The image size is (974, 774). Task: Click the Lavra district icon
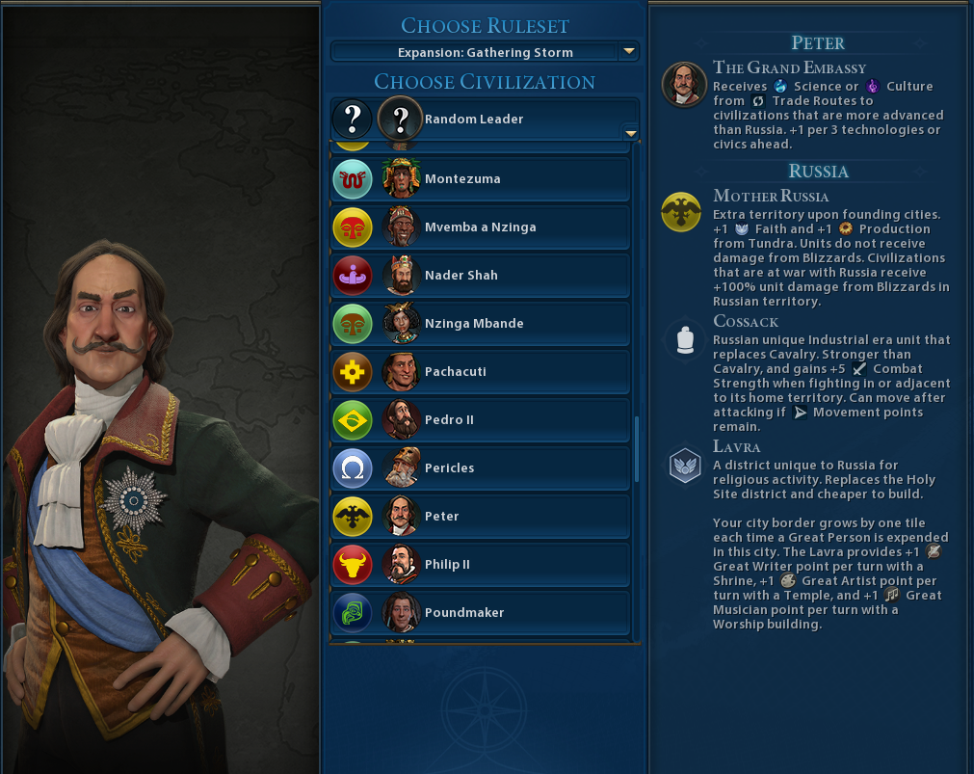pyautogui.click(x=685, y=465)
